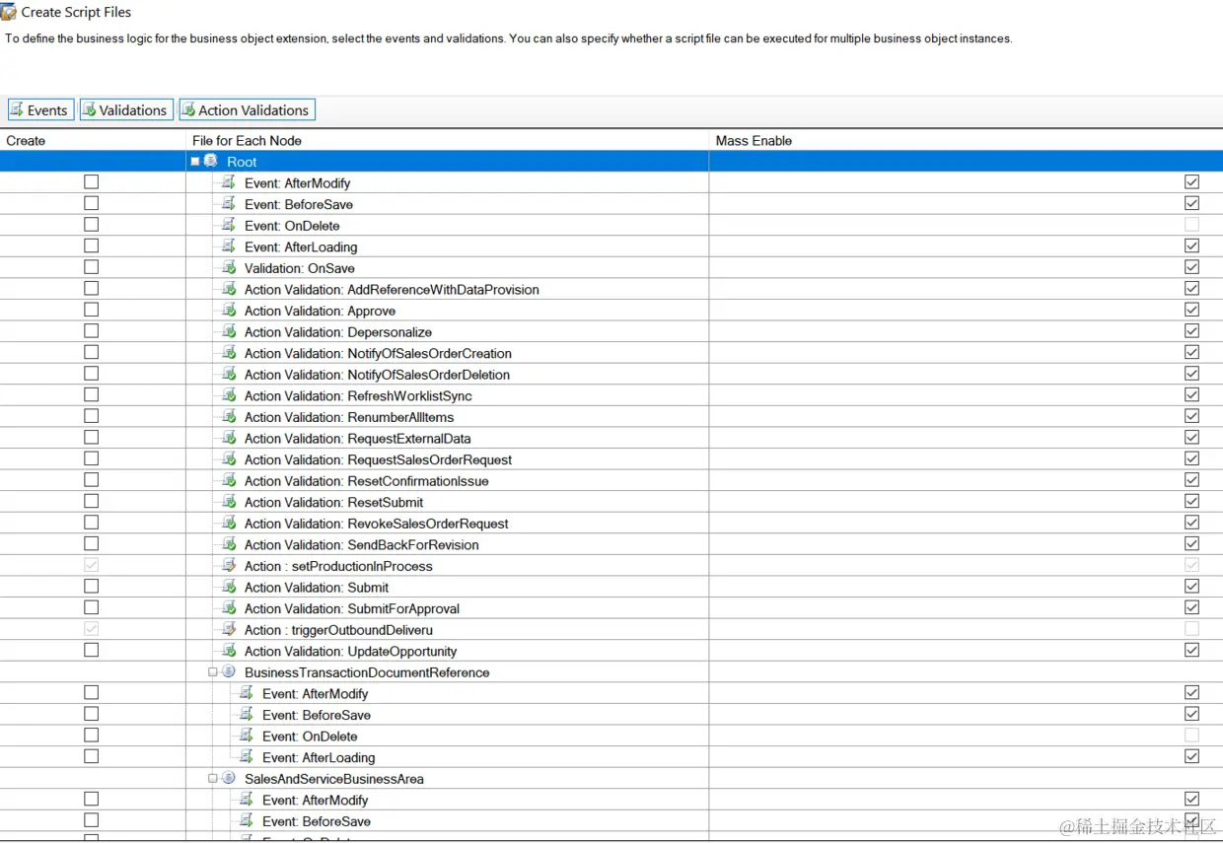Click icon of Event: AfterLoading under BusinessTransactionDocumentReference

tap(247, 757)
